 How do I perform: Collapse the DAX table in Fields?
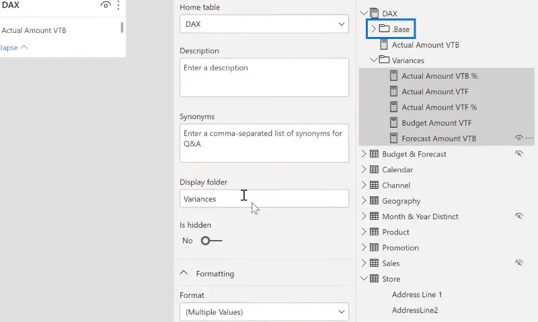click(x=364, y=13)
